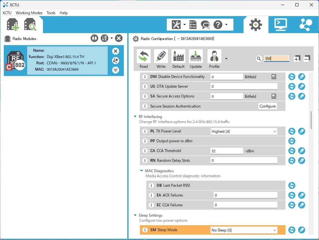Update the radio module firmware

point(196,59)
